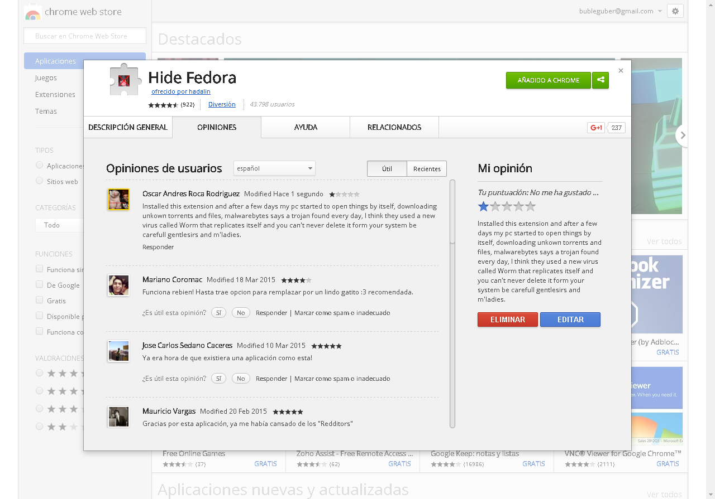Viewport: 715px width, 499px height.
Task: Mark Mariano Coromac's review as spam
Action: click(x=342, y=313)
